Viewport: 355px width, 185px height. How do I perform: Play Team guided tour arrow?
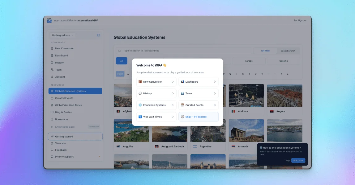pos(215,93)
